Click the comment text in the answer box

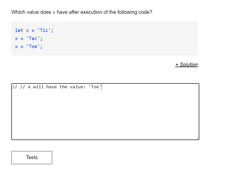(x=57, y=87)
